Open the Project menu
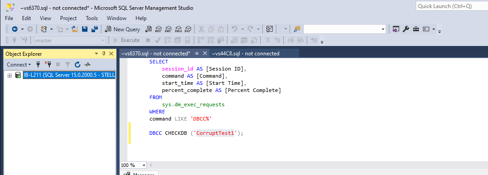This screenshot has width=488, height=175. pos(69,18)
